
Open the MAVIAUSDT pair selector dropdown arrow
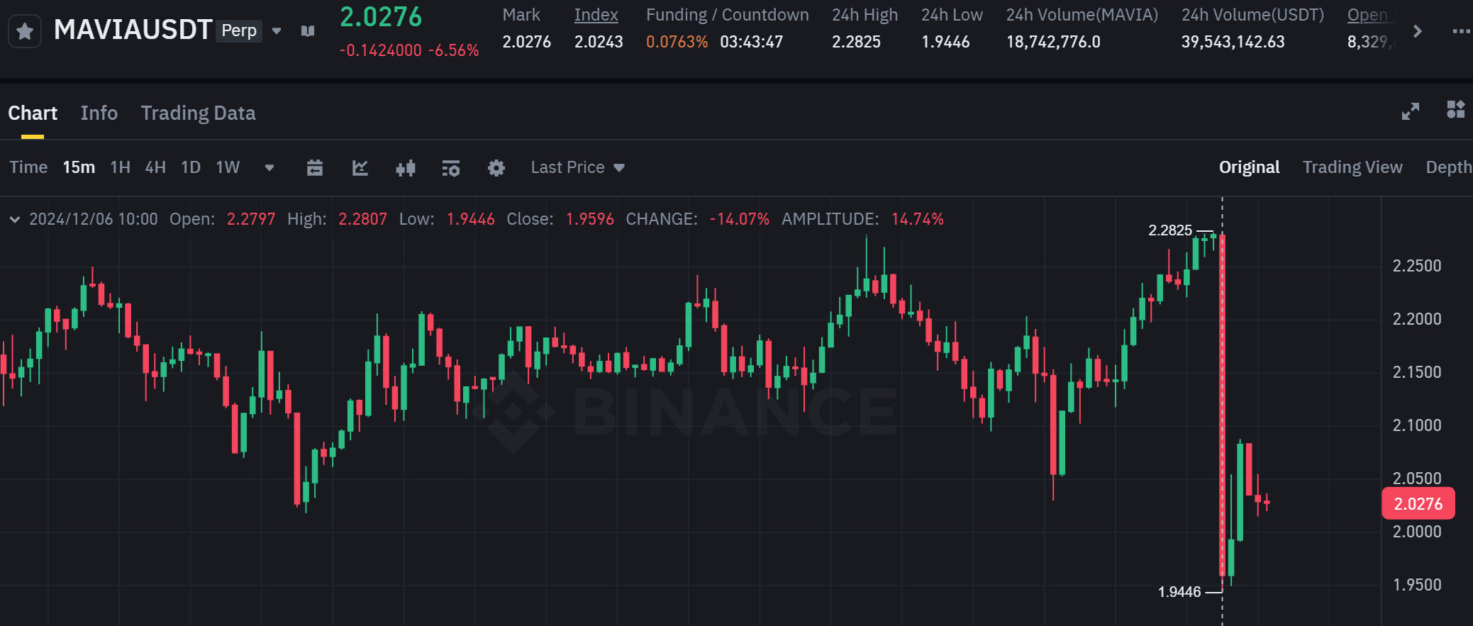click(x=277, y=31)
